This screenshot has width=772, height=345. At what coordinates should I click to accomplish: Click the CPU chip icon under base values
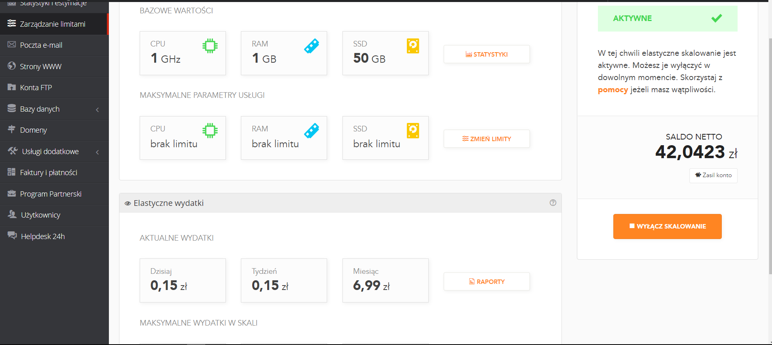coord(210,46)
